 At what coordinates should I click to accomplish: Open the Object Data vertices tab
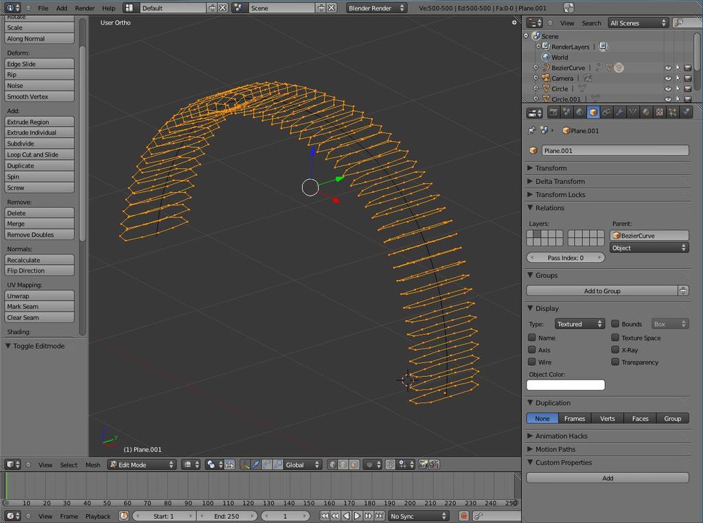pos(633,113)
